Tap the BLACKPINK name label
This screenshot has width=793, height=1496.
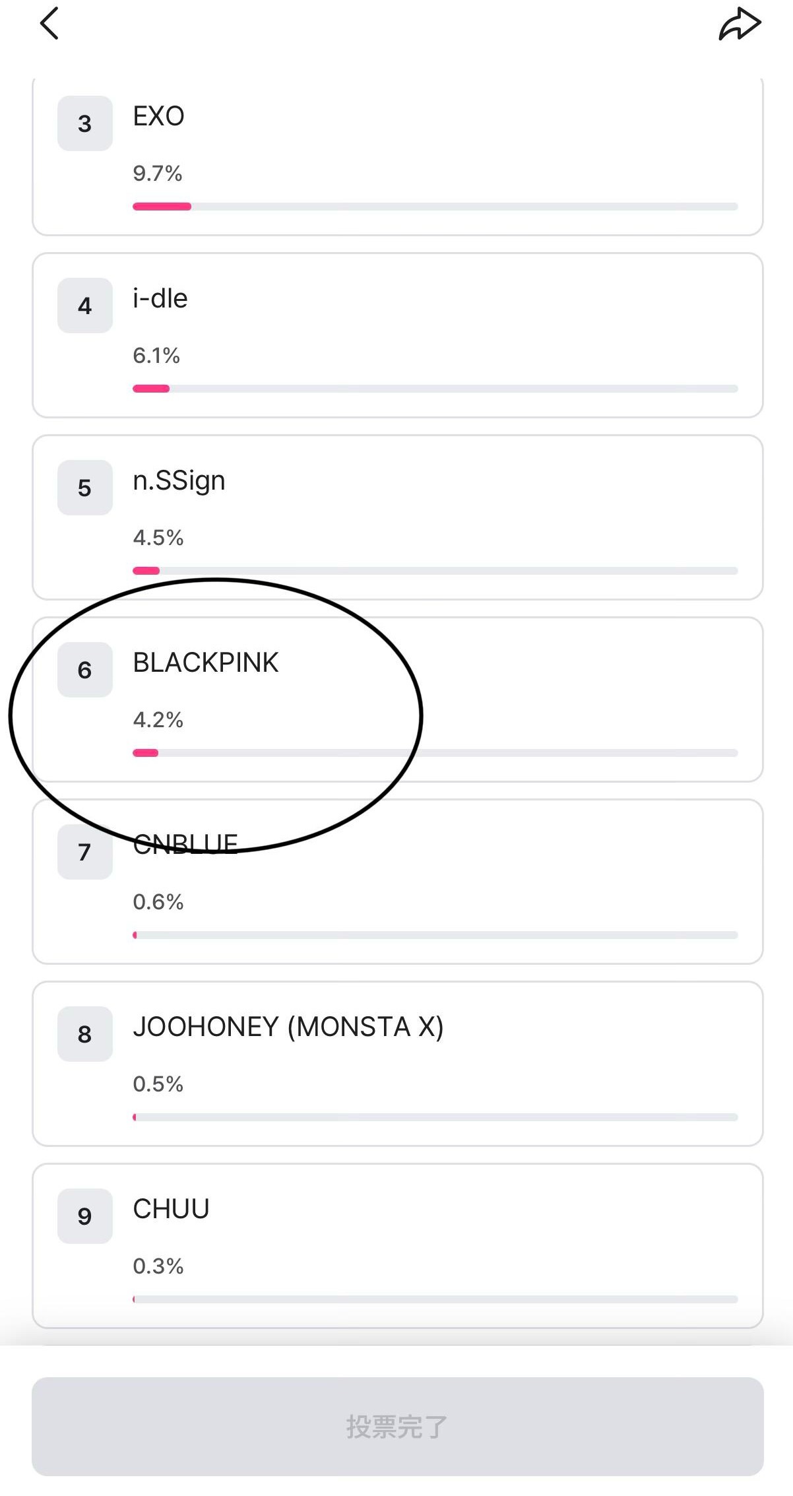coord(206,663)
